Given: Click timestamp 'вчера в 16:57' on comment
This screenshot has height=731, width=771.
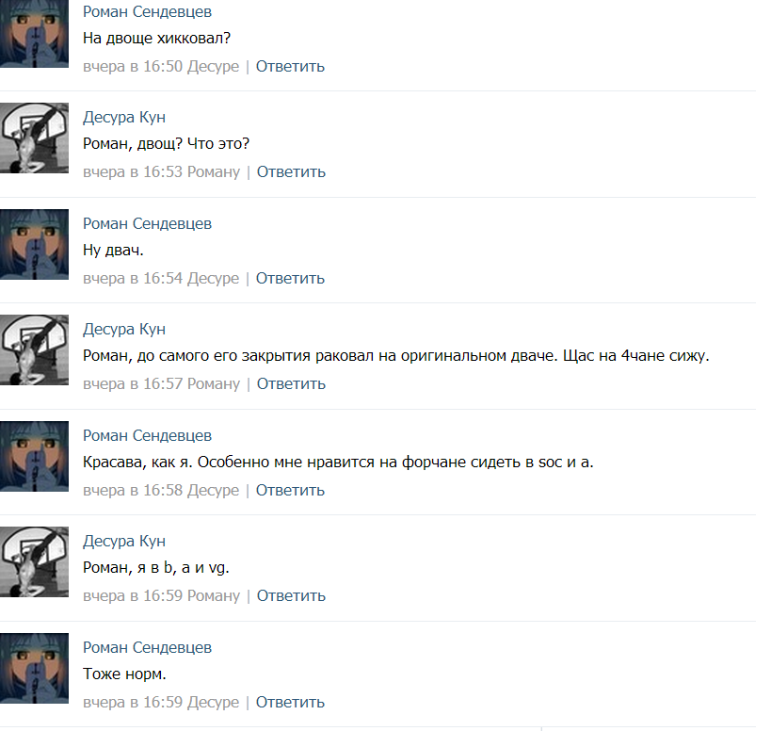Looking at the screenshot, I should tap(133, 383).
